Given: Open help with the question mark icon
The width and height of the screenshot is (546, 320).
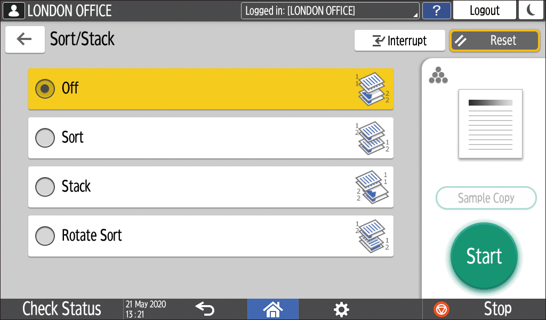Looking at the screenshot, I should click(436, 11).
